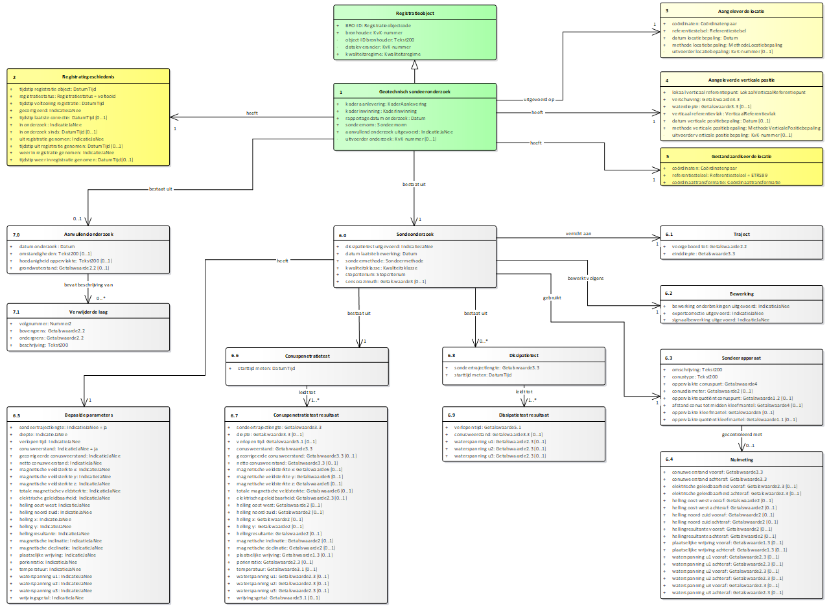The image size is (829, 613).
Task: Select the Dissipatietest resultaat class title
Action: pos(524,415)
